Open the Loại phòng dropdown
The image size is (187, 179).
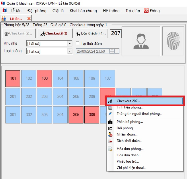(x=70, y=51)
